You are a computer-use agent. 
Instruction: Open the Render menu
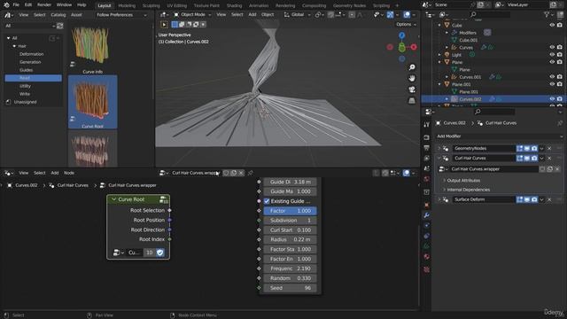click(x=44, y=5)
